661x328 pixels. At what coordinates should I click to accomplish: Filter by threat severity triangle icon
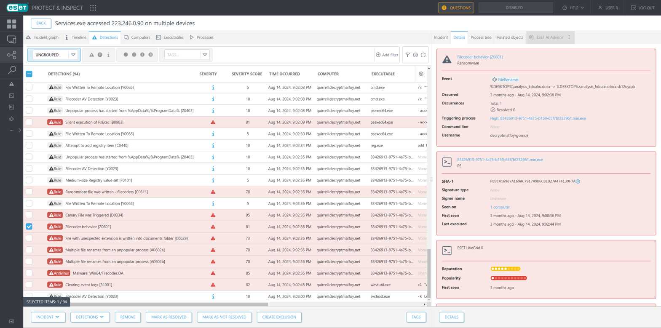91,55
